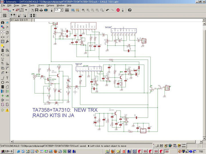Select the Move tool
Image resolution: width=206 pixels, height=154 pixels.
3,32
